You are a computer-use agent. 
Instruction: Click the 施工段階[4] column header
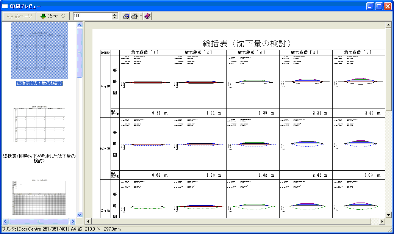305,52
